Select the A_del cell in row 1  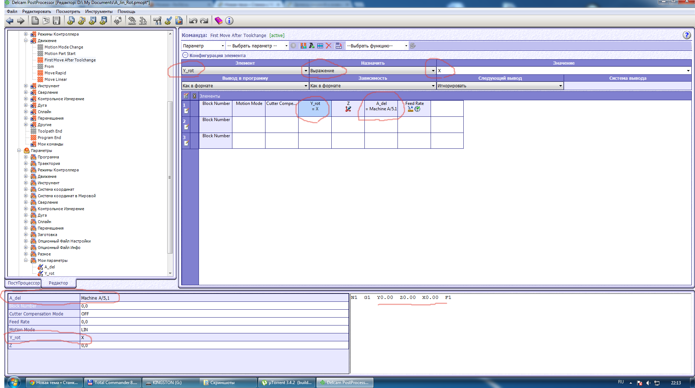(381, 108)
